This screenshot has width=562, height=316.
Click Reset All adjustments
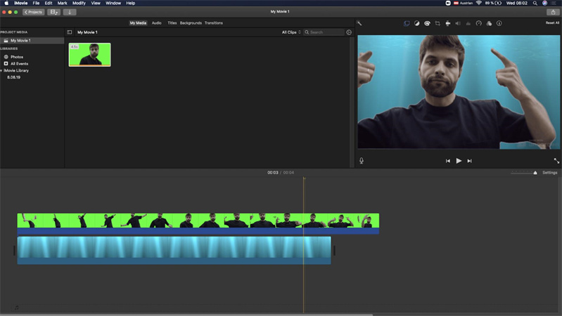click(552, 22)
